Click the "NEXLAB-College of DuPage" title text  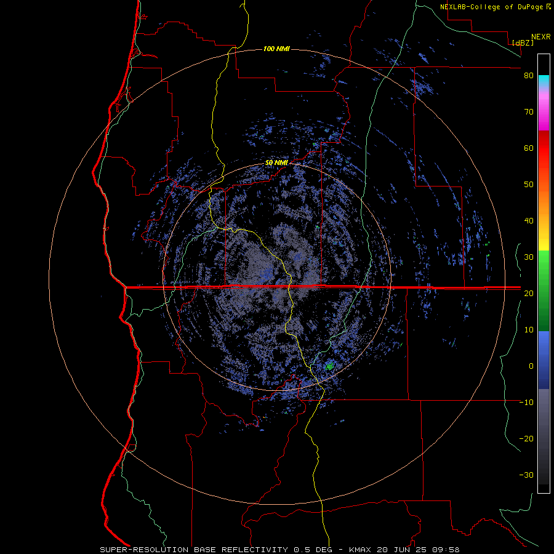tap(491, 7)
